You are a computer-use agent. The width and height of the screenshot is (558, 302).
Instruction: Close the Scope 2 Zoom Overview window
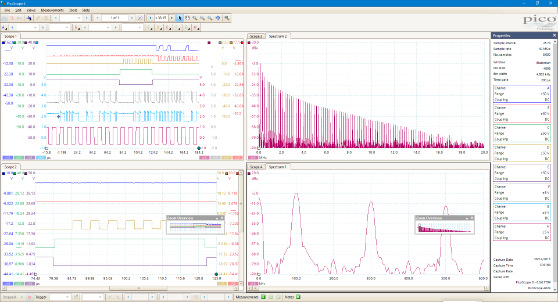[222, 218]
